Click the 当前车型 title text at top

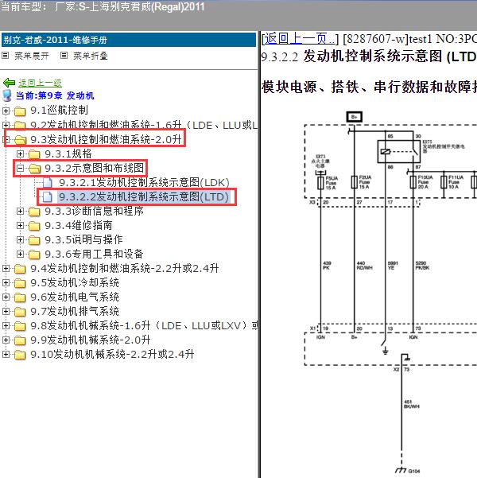coord(102,6)
